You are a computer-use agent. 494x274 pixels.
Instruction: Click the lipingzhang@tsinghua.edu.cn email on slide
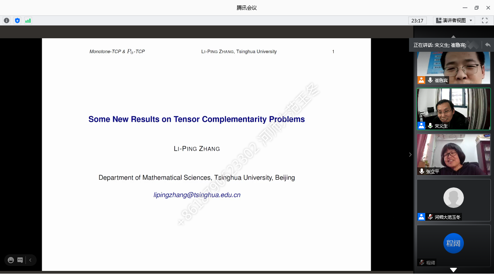[x=197, y=195]
